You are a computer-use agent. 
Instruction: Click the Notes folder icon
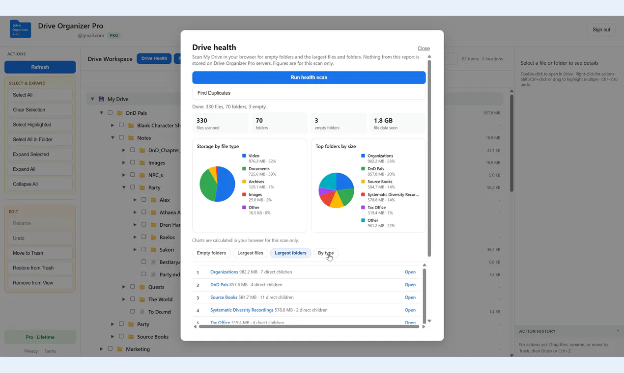tap(131, 138)
